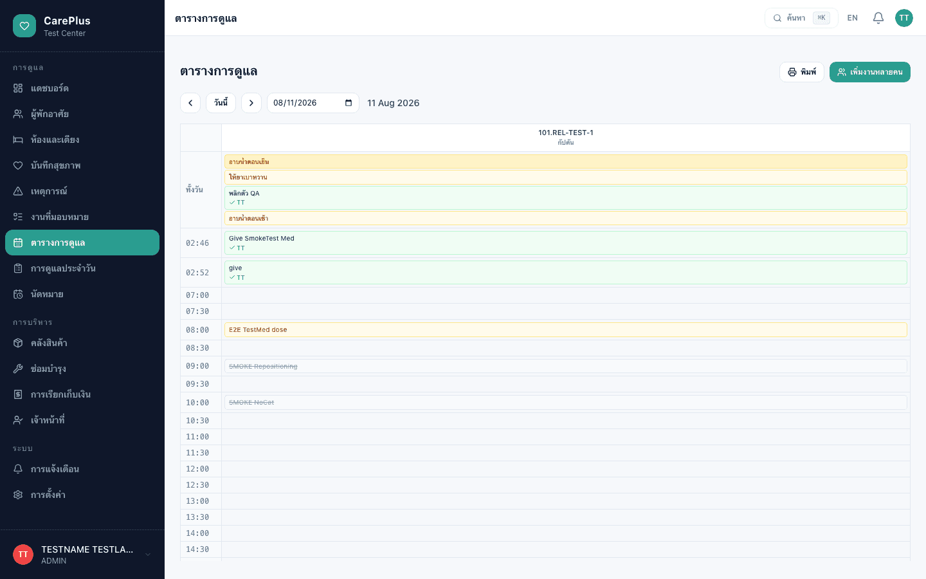
Task: Select ตารางการดูแล in the sidebar menu
Action: click(82, 243)
